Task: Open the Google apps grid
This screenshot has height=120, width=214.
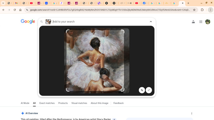Action: point(201,22)
